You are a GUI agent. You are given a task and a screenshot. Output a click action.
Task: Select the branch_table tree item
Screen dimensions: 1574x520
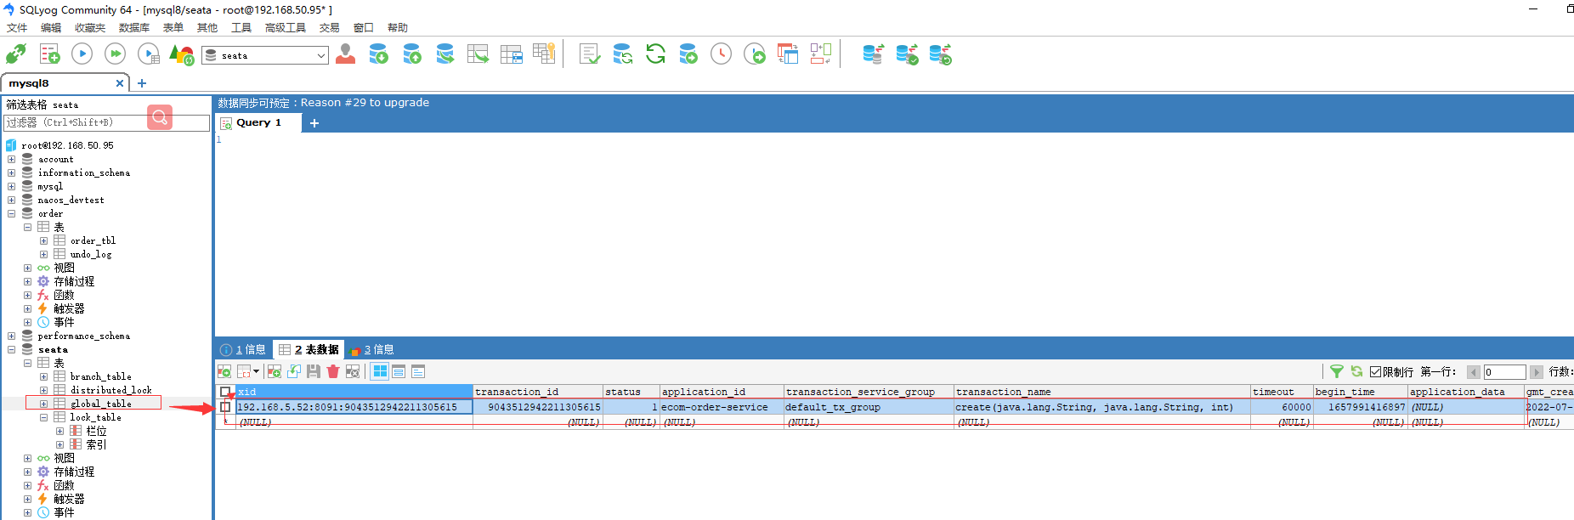(100, 376)
